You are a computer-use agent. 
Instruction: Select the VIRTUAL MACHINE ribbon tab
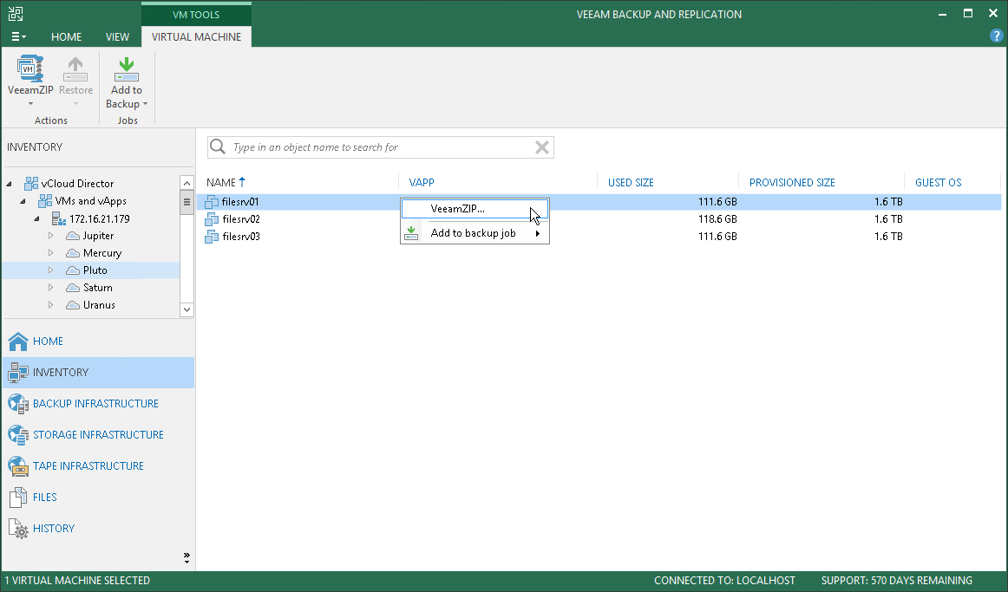click(x=196, y=36)
